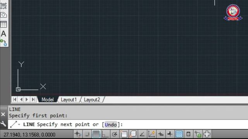
Task: Toggle Polar Tracking in status bar
Action: tap(115, 134)
